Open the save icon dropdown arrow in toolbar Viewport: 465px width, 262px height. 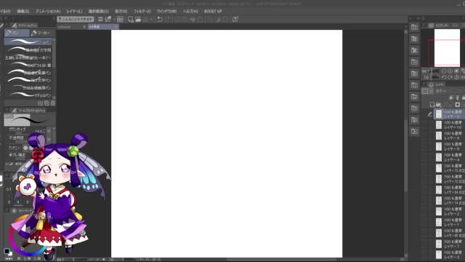coord(151,20)
